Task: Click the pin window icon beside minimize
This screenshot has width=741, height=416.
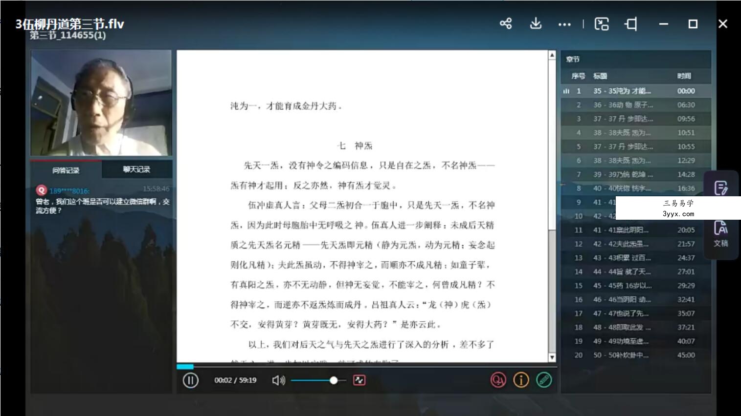Action: tap(631, 23)
